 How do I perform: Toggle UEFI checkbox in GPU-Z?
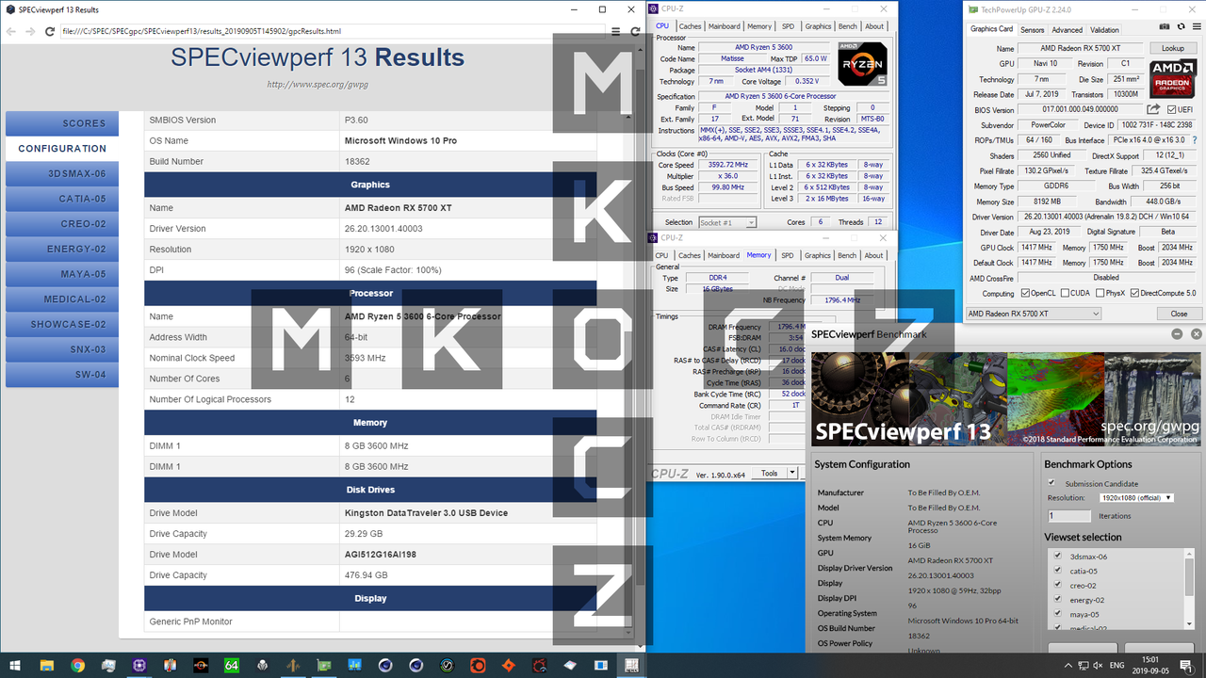tap(1172, 110)
